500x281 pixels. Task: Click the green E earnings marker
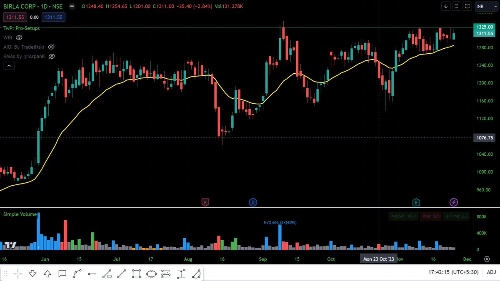point(416,202)
